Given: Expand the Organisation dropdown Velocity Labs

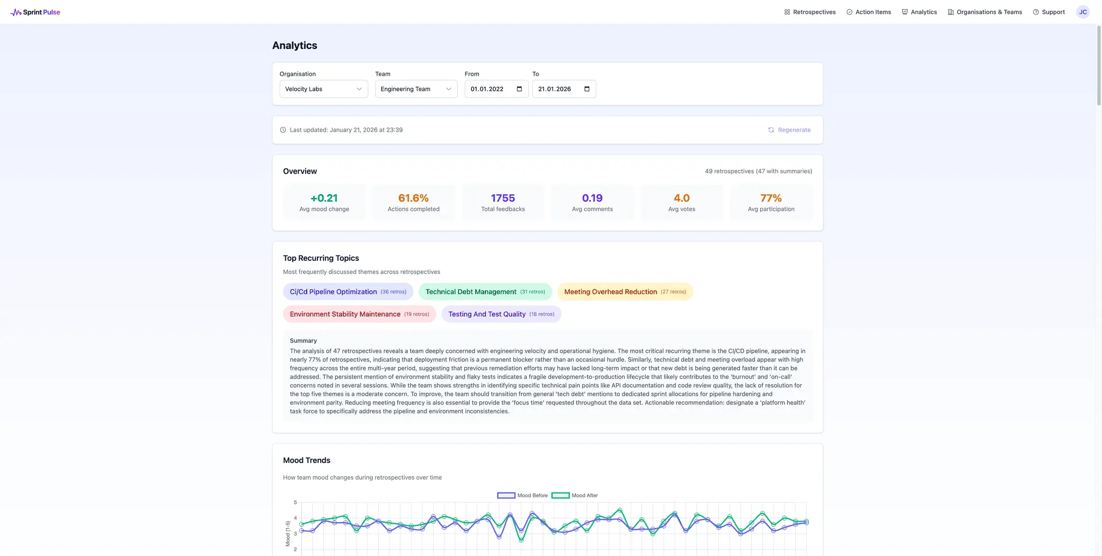Looking at the screenshot, I should click(323, 89).
